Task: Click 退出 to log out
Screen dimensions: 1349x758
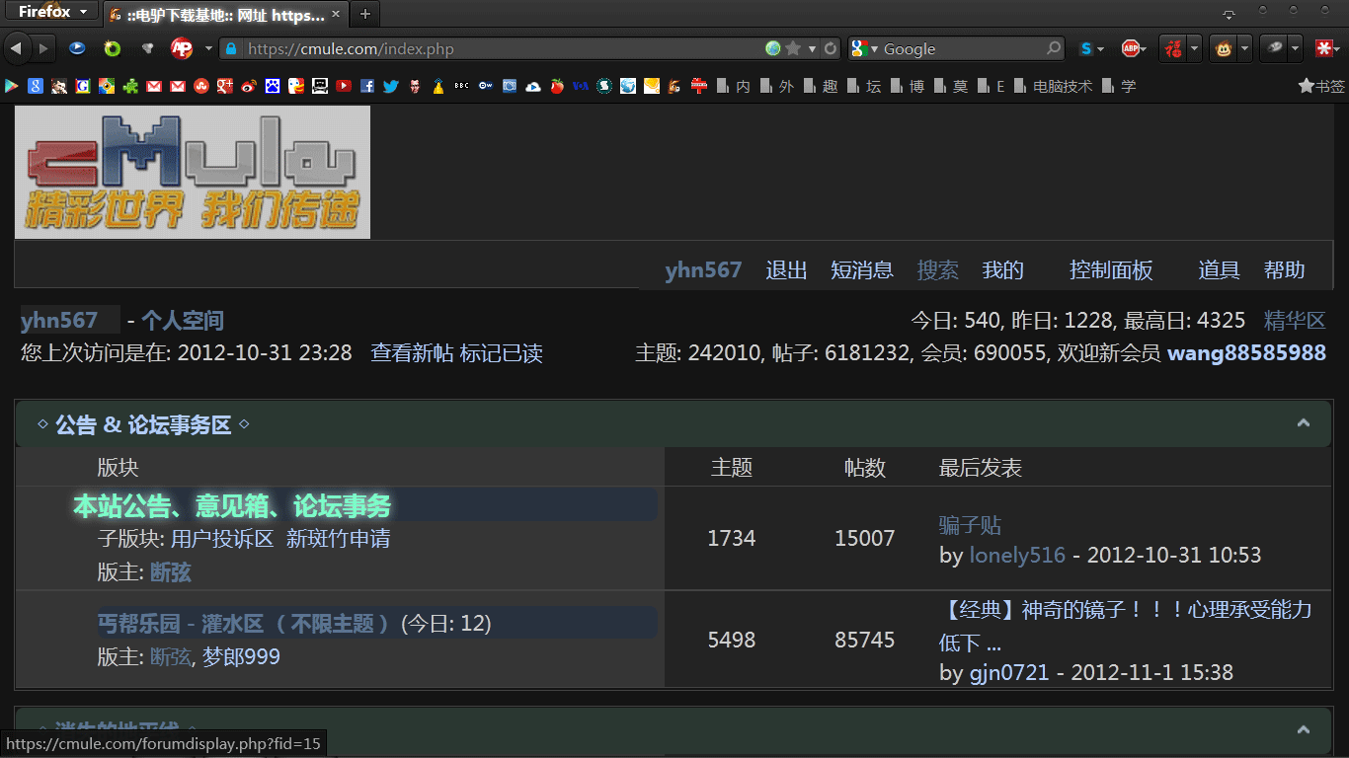Action: coord(787,270)
